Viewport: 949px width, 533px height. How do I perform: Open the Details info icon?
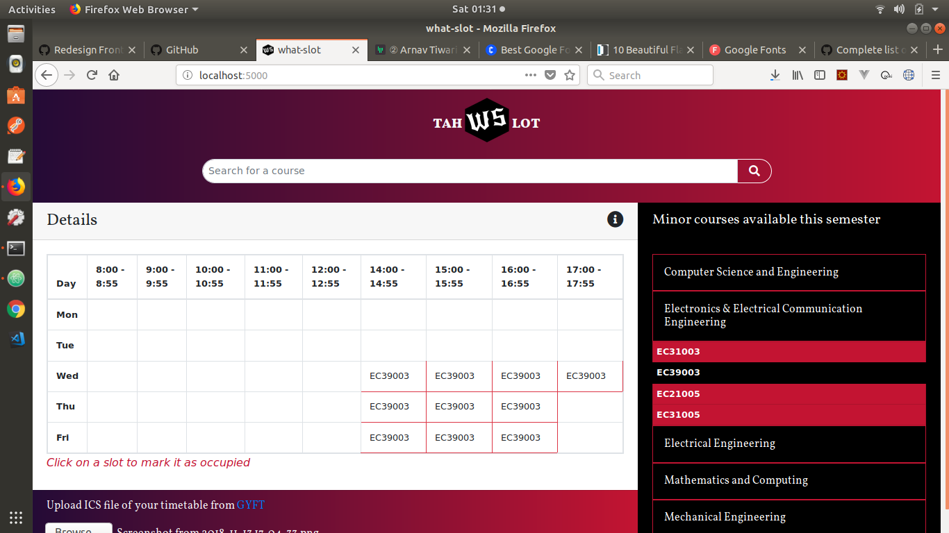pos(615,219)
